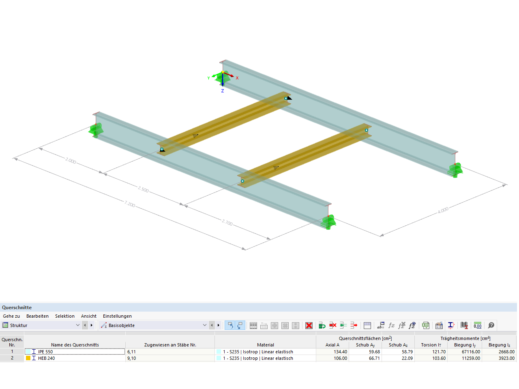The height and width of the screenshot is (389, 519).
Task: Toggle the first highlighted selection sync button
Action: [x=230, y=325]
